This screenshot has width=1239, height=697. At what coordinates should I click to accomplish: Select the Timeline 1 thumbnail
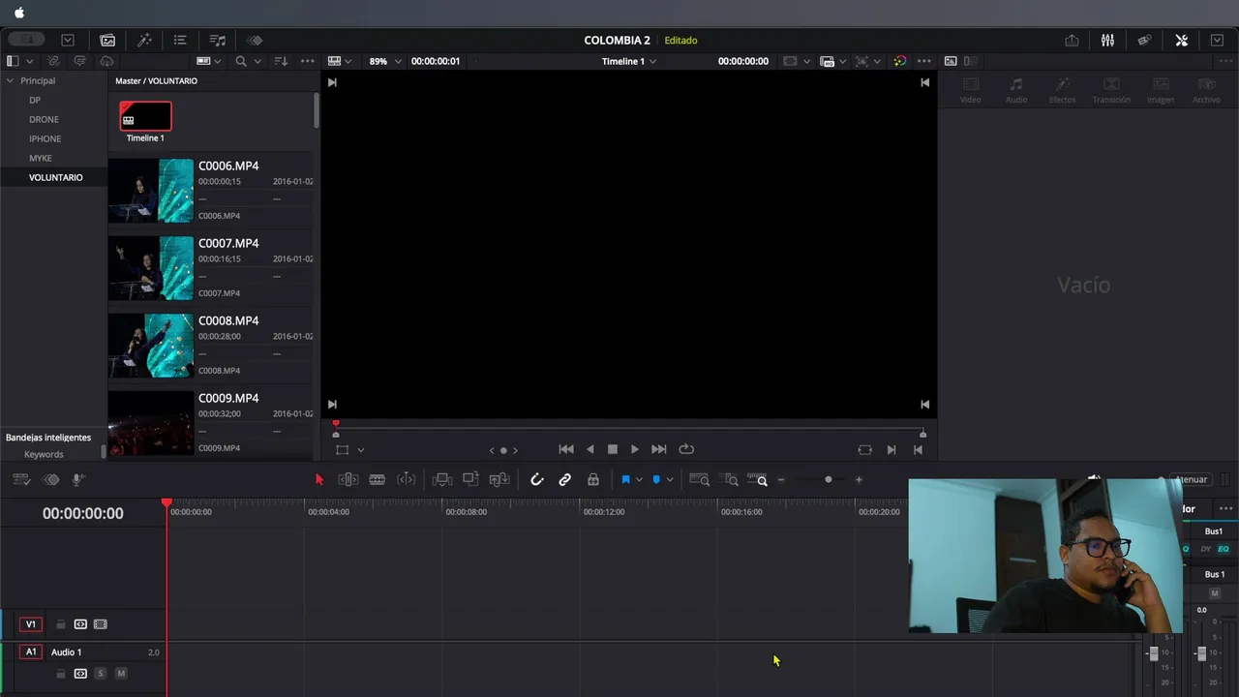coord(145,116)
